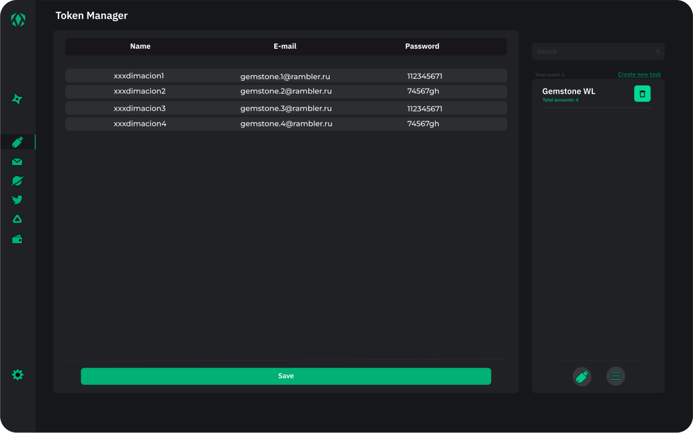Open the triangle icon section in sidebar
This screenshot has width=693, height=433.
(17, 219)
